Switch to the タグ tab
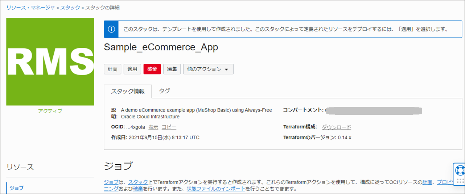 click(x=164, y=91)
